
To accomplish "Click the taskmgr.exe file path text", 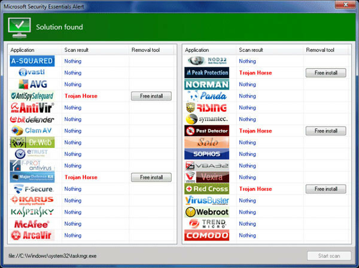I will (x=53, y=256).
